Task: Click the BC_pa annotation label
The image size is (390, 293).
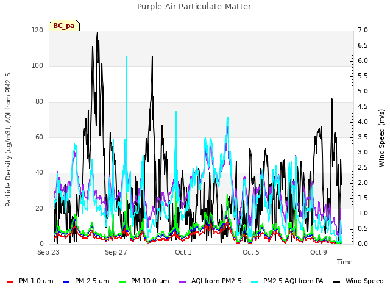Action: (x=64, y=26)
